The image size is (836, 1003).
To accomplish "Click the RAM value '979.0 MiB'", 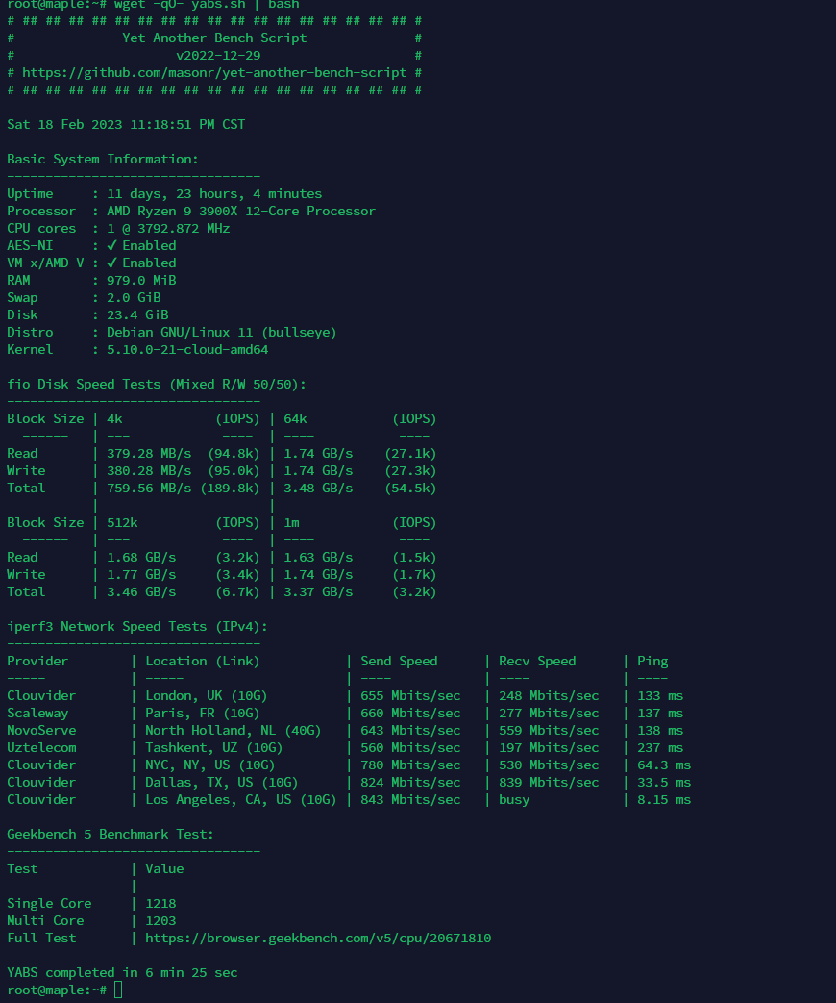I will (141, 280).
